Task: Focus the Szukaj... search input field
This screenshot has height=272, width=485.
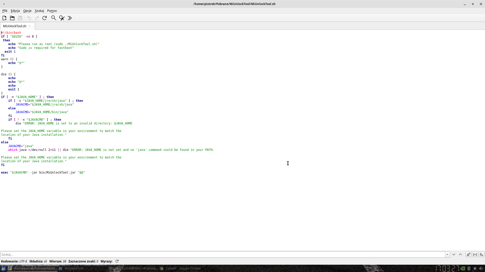Action: point(223,254)
